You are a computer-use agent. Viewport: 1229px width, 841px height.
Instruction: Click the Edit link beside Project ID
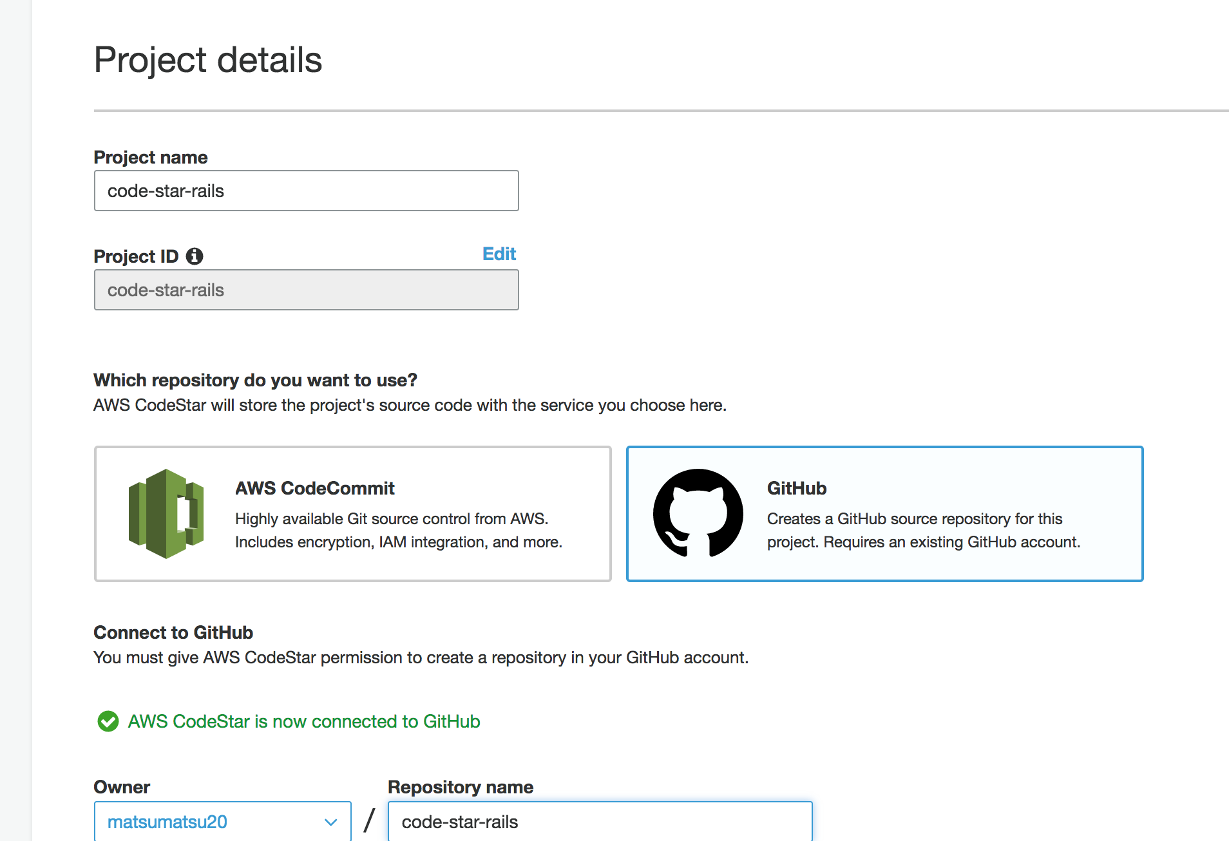[x=499, y=254]
